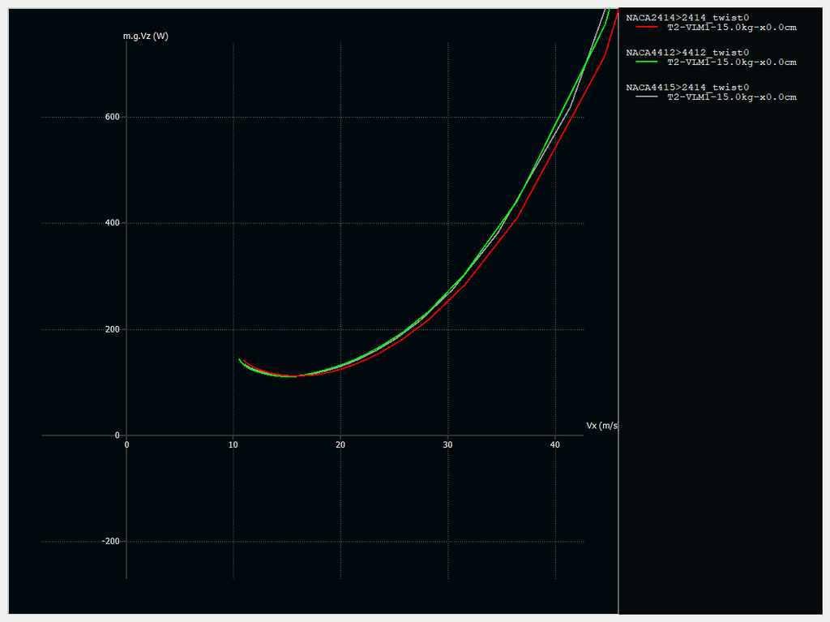Image resolution: width=830 pixels, height=622 pixels.
Task: Click the T2-VLM1 polar label under NACA2414
Action: pyautogui.click(x=731, y=28)
